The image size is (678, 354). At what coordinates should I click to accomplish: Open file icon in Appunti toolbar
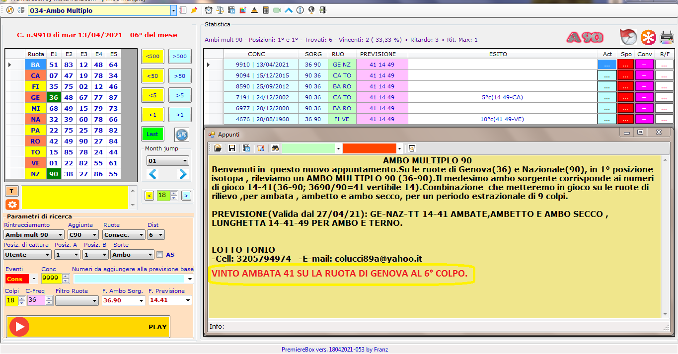click(218, 148)
